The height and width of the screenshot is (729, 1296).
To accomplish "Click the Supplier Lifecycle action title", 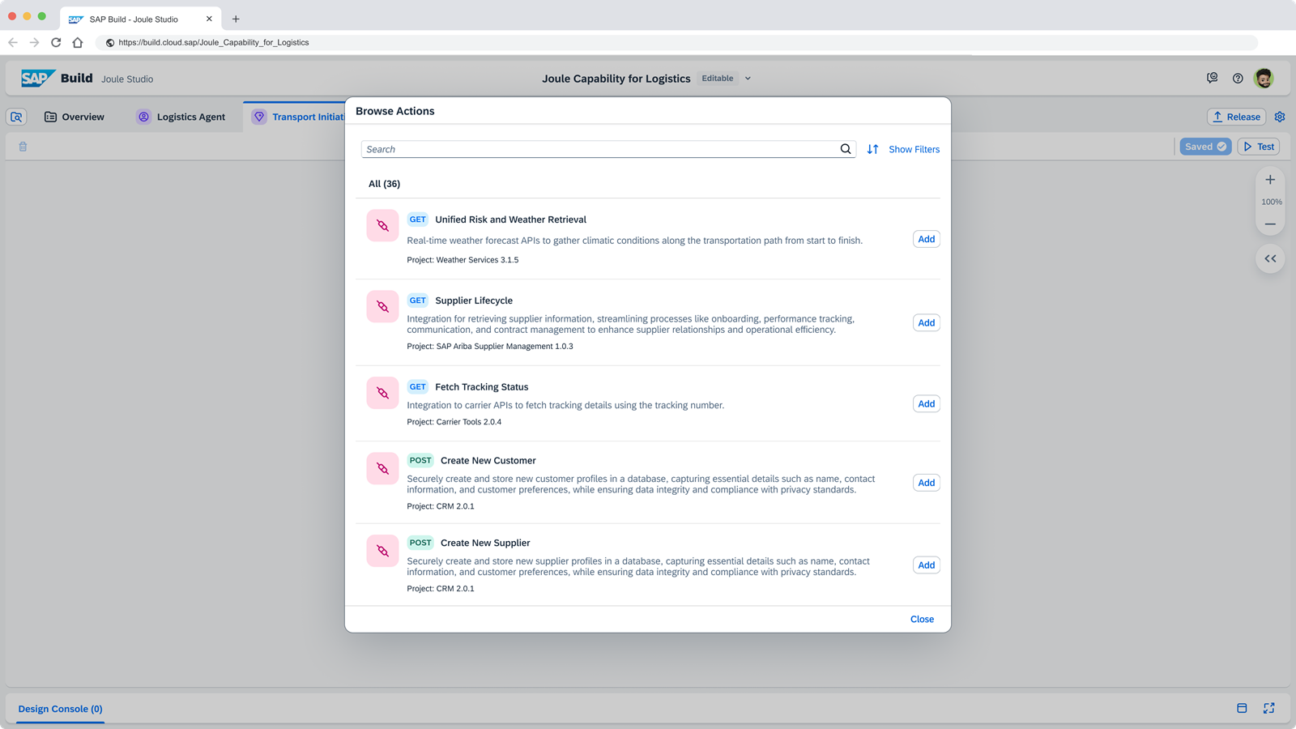I will (474, 301).
